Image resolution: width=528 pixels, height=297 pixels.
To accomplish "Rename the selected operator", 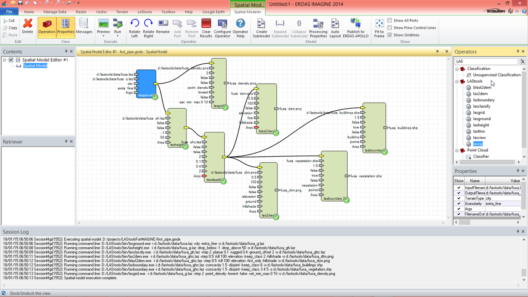I will (x=163, y=26).
